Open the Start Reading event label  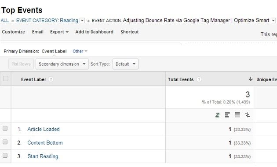(43, 156)
